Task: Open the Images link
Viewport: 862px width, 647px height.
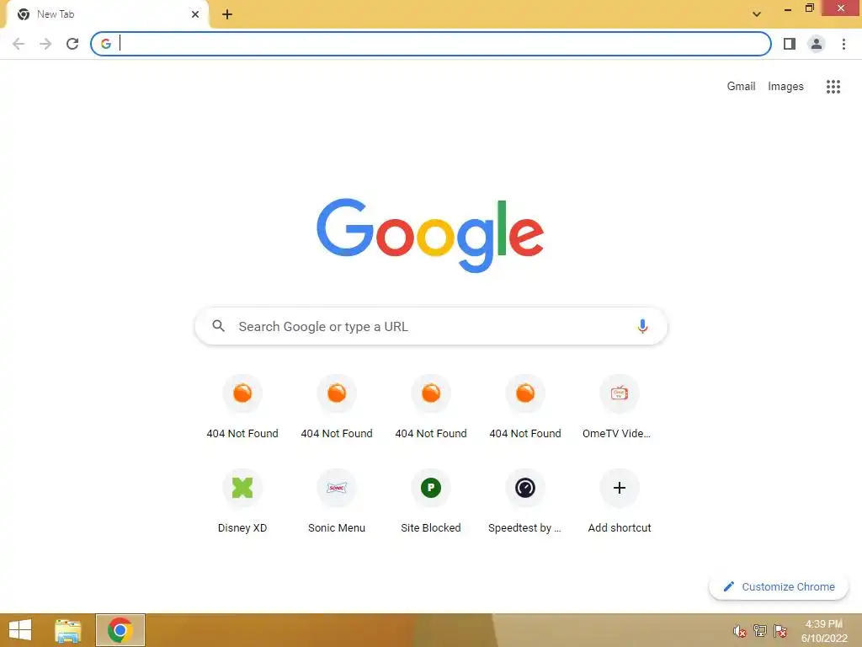Action: coord(785,87)
